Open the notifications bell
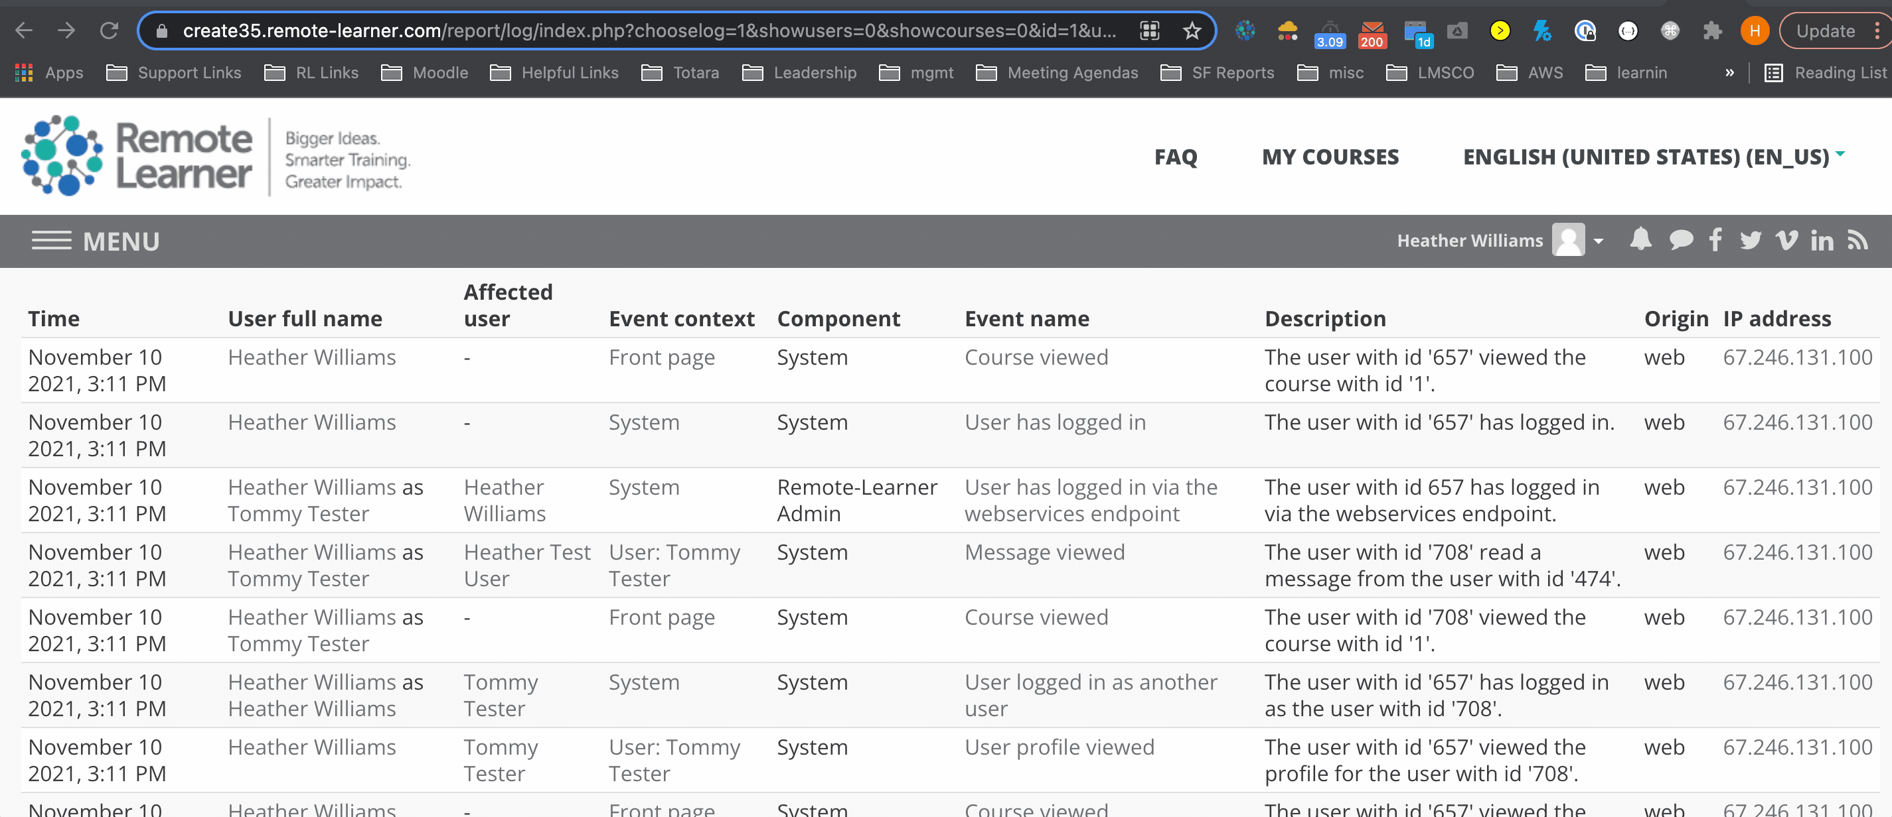The width and height of the screenshot is (1892, 817). [1640, 240]
